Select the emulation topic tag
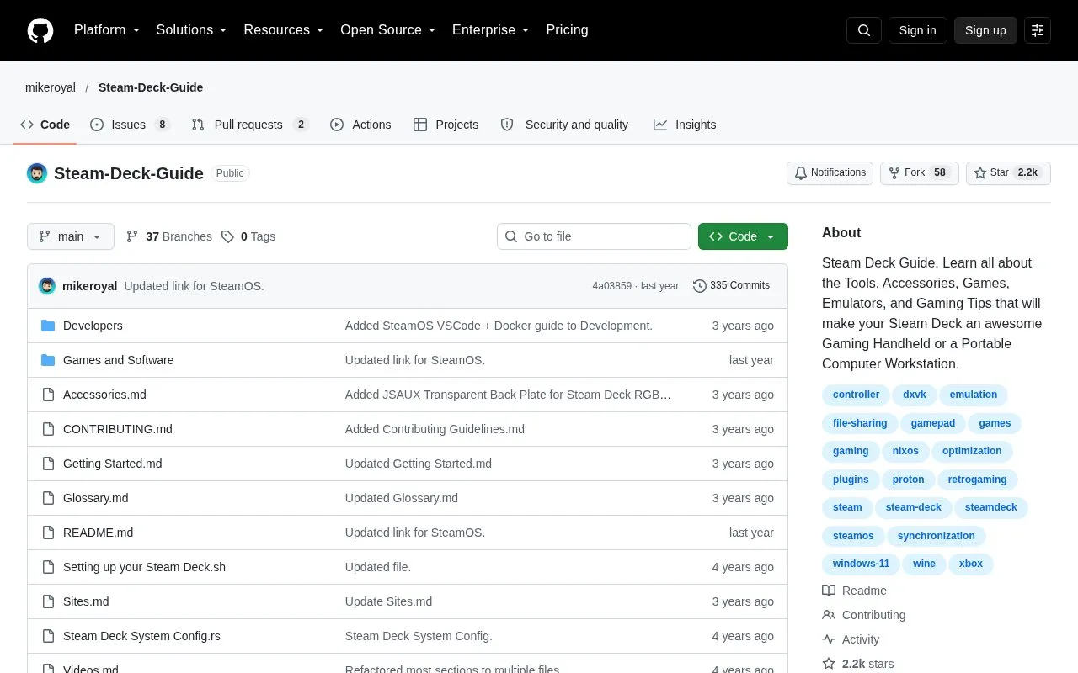The image size is (1078, 673). 974,395
